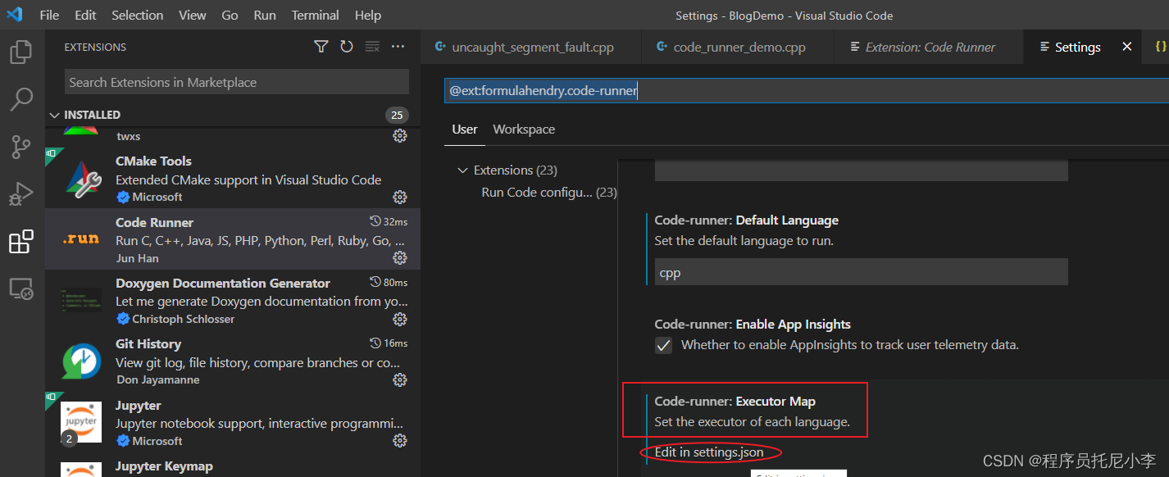Uncheck the Enable App Insights checkbox
1169x477 pixels.
663,345
